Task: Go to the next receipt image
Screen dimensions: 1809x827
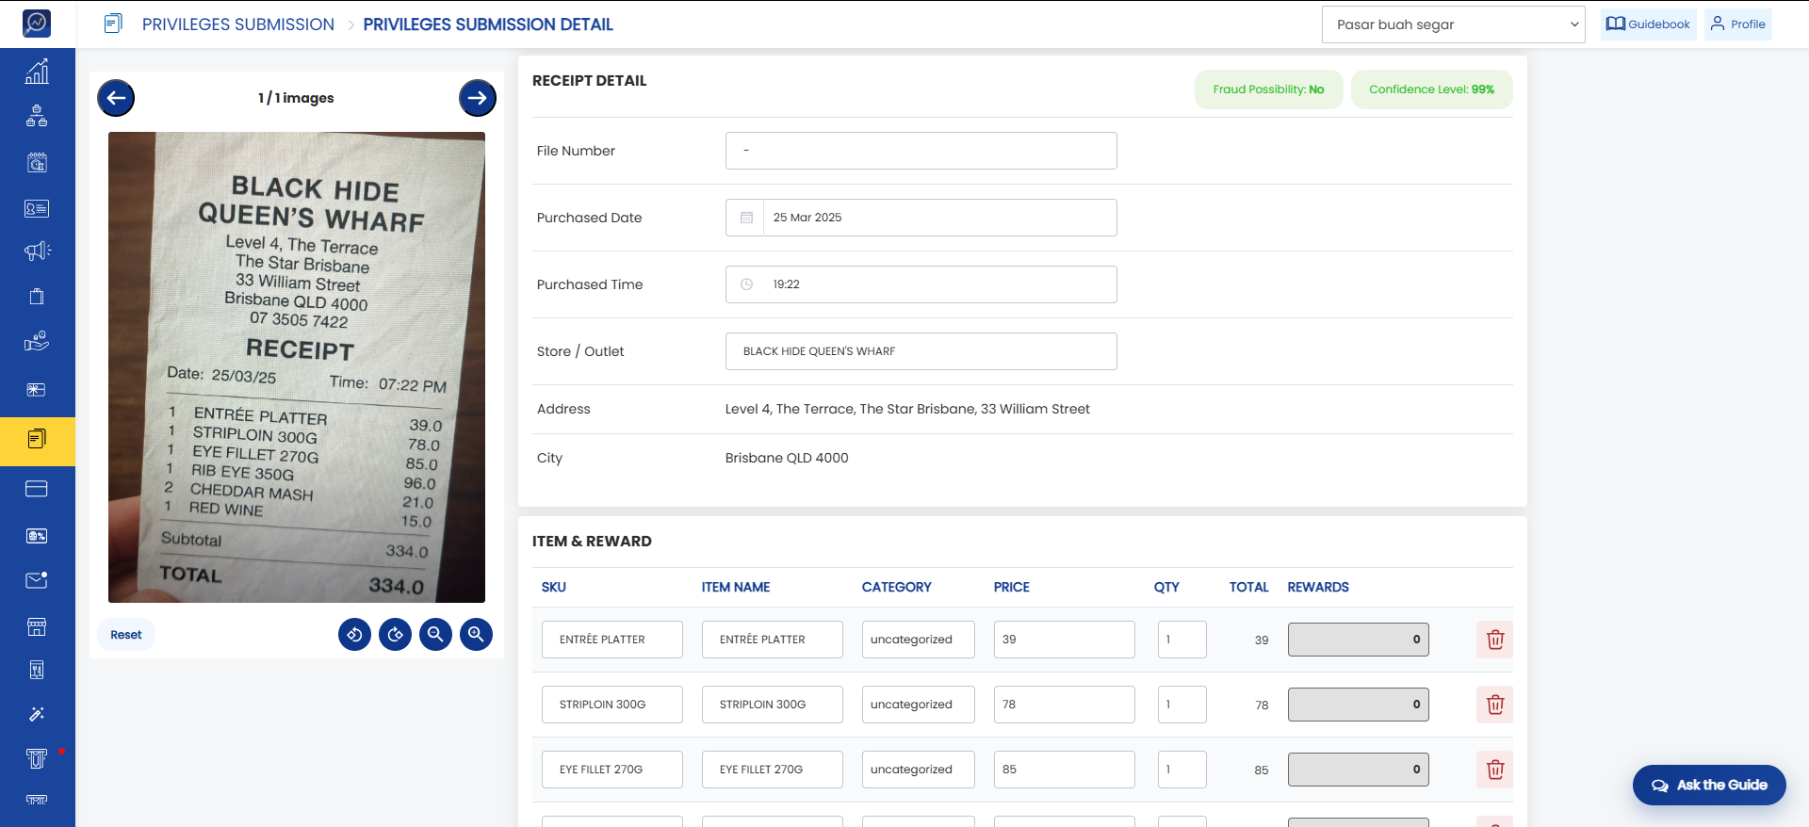Action: pyautogui.click(x=478, y=98)
